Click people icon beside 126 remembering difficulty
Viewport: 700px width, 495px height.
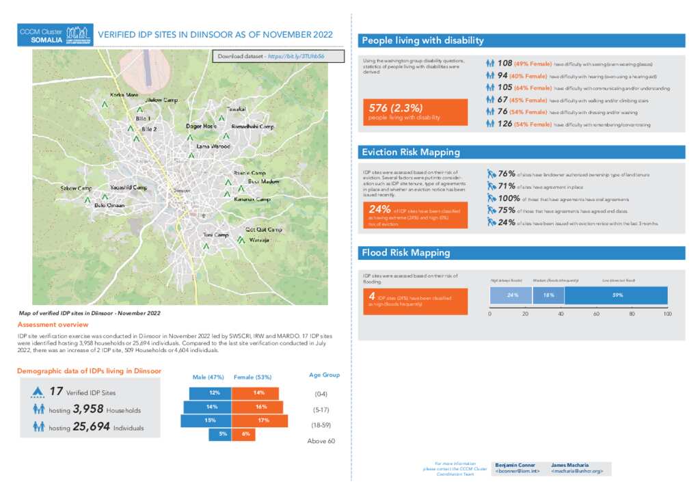[490, 124]
